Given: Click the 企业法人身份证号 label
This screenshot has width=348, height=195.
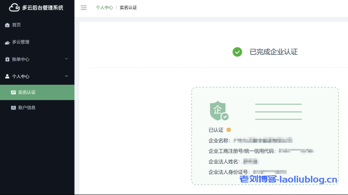Looking at the screenshot, I should pos(229,172).
